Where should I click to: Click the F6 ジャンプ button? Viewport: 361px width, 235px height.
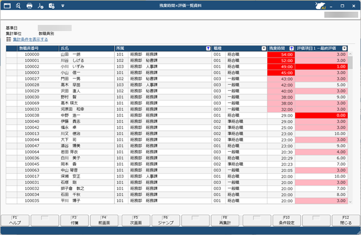coord(166,221)
